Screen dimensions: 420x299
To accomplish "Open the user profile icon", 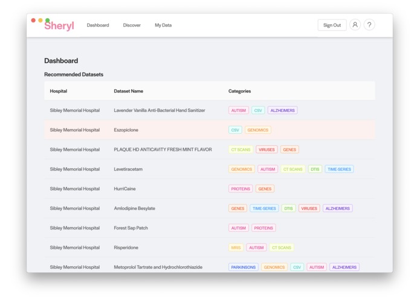I will [x=355, y=25].
